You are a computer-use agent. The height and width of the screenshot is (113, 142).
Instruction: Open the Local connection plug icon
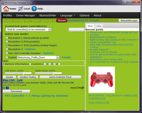coord(20,9)
